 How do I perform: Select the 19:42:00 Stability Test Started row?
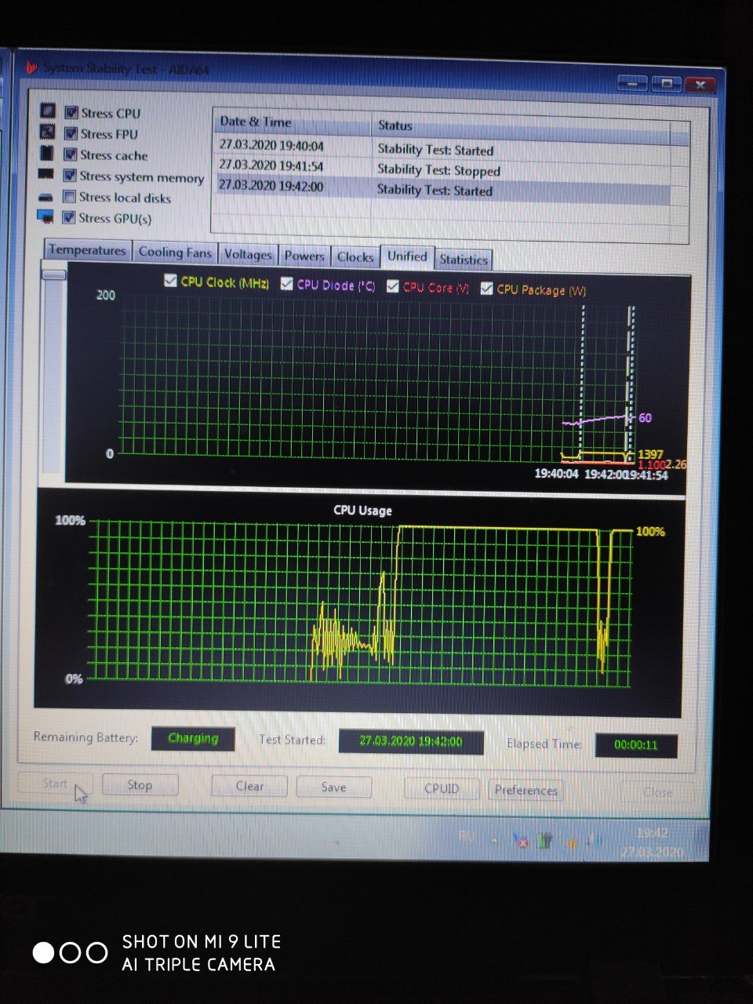(442, 188)
